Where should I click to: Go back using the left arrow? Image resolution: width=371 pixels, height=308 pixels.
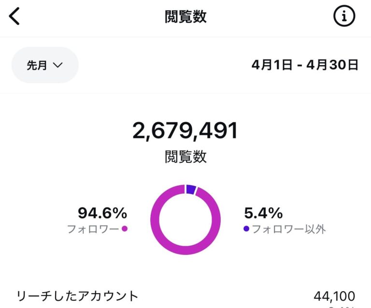15,17
